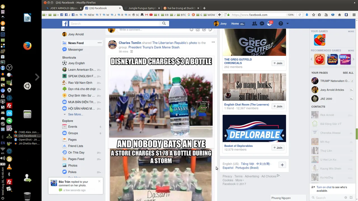Open Events in Explore
358x201 pixels.
click(72, 127)
